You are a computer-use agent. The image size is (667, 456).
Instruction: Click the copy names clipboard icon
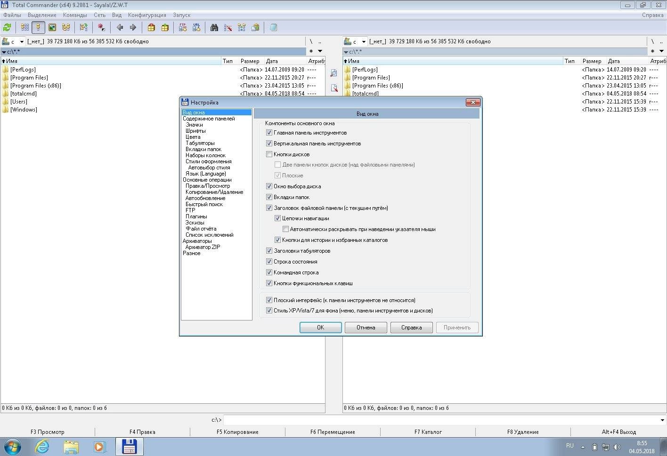tap(255, 27)
